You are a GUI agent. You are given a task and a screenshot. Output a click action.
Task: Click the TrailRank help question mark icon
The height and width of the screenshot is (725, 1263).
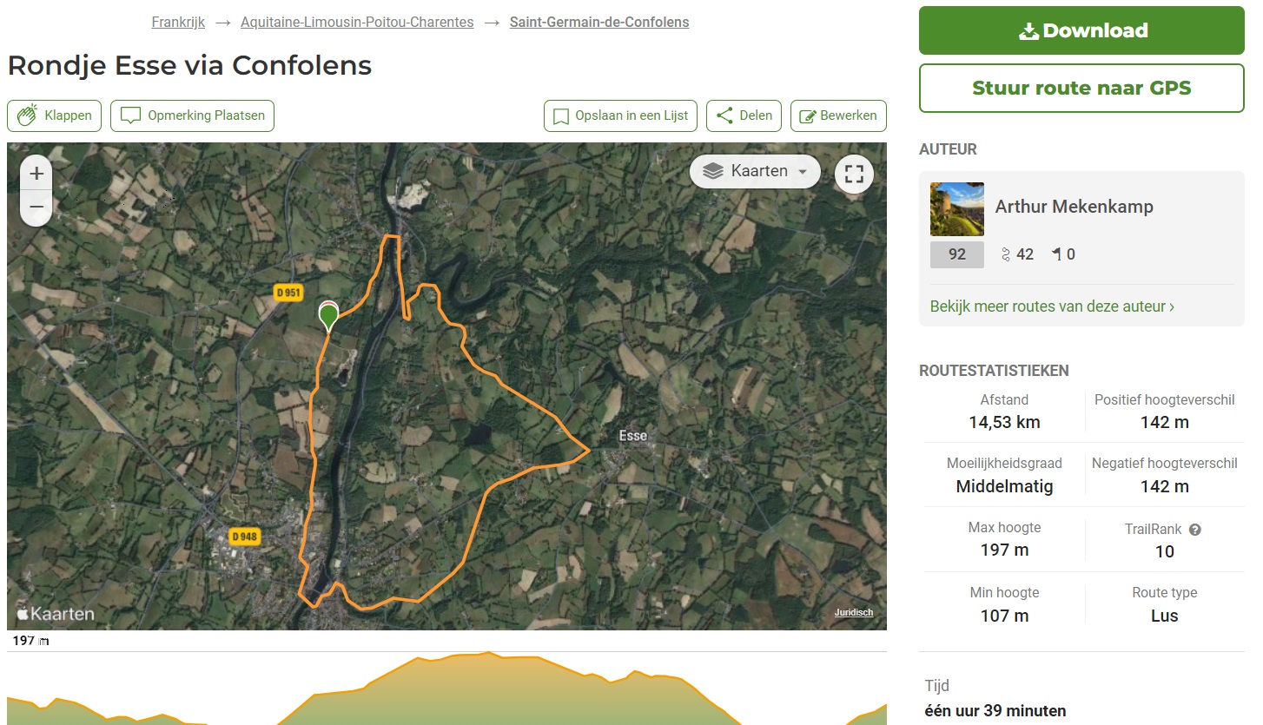(1195, 530)
